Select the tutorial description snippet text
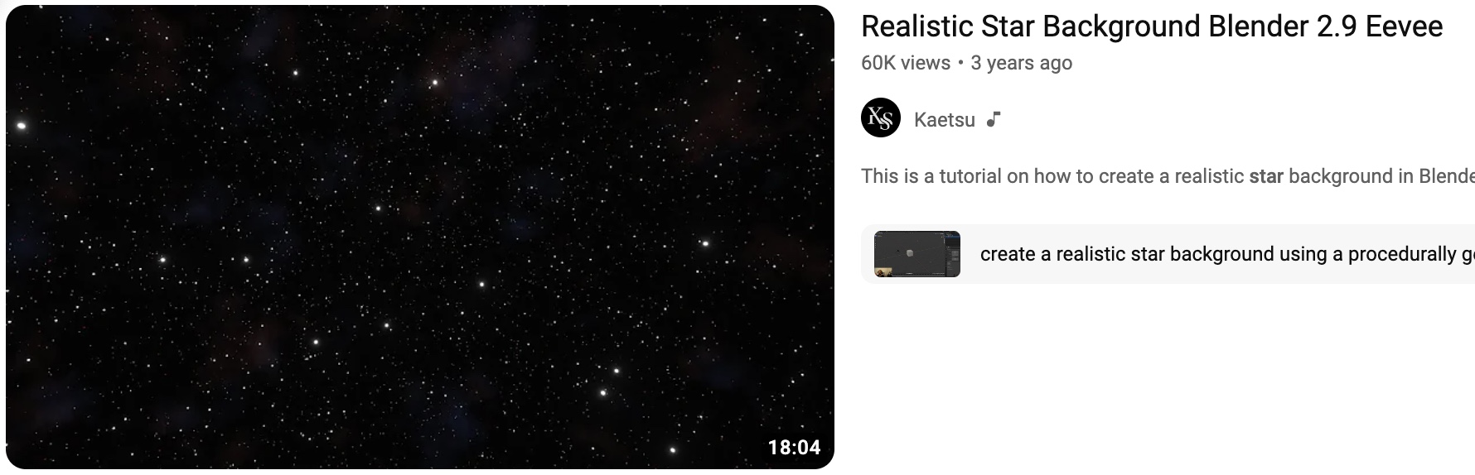The height and width of the screenshot is (475, 1475). click(1168, 176)
